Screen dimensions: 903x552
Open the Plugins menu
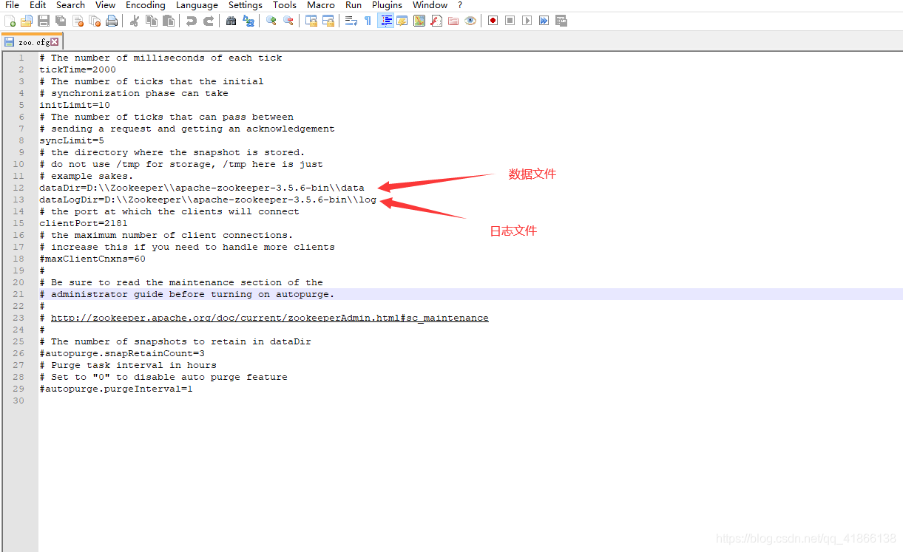coord(387,5)
